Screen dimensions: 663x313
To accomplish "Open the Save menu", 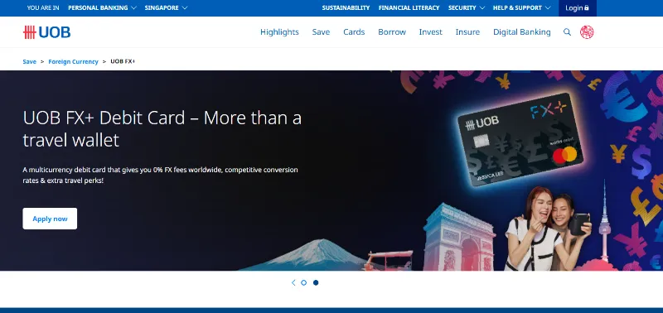I will coord(321,32).
